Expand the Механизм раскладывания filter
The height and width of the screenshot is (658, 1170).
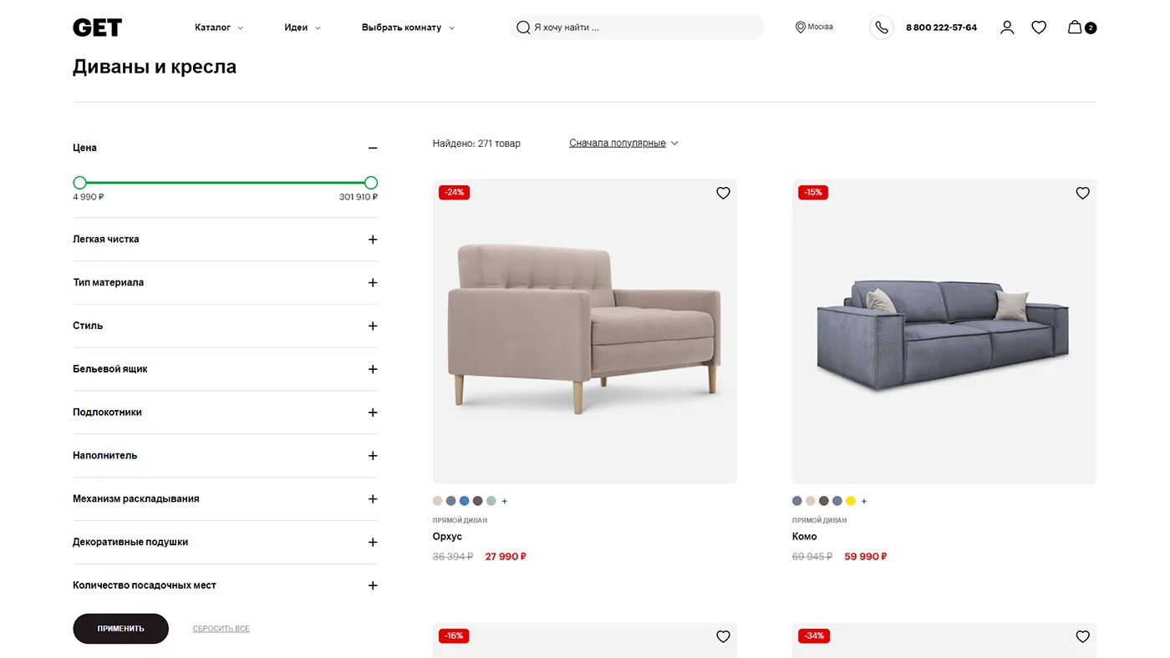point(373,499)
